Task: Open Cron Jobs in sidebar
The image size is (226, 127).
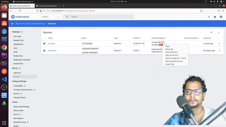Action: coord(17,36)
